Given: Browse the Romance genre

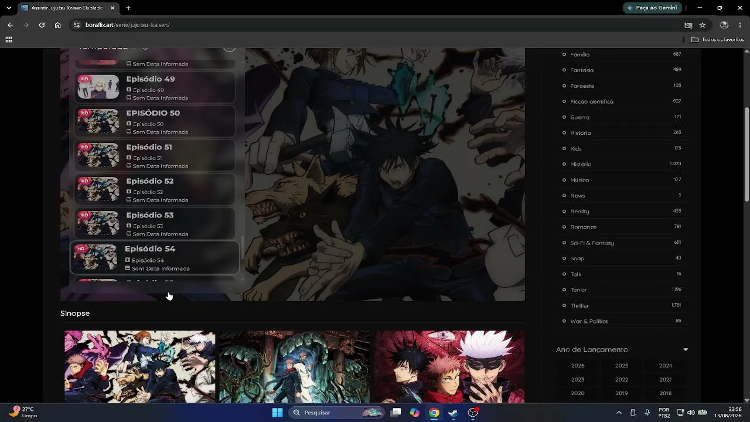Looking at the screenshot, I should coord(584,227).
